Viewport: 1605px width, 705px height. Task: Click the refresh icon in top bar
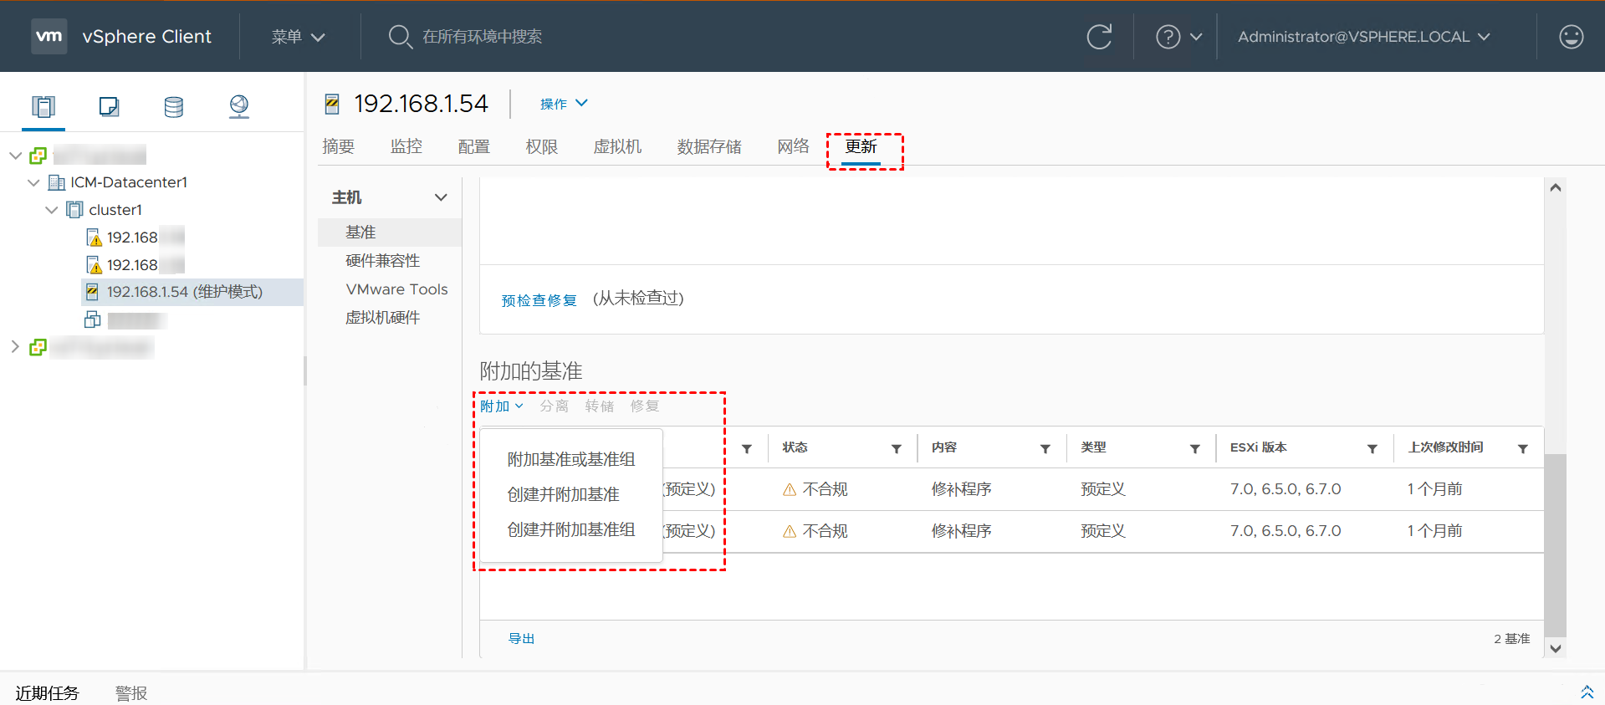pos(1099,37)
